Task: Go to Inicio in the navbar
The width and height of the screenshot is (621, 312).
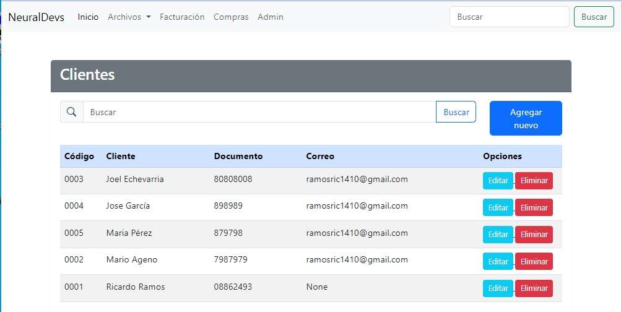Action: [x=88, y=17]
